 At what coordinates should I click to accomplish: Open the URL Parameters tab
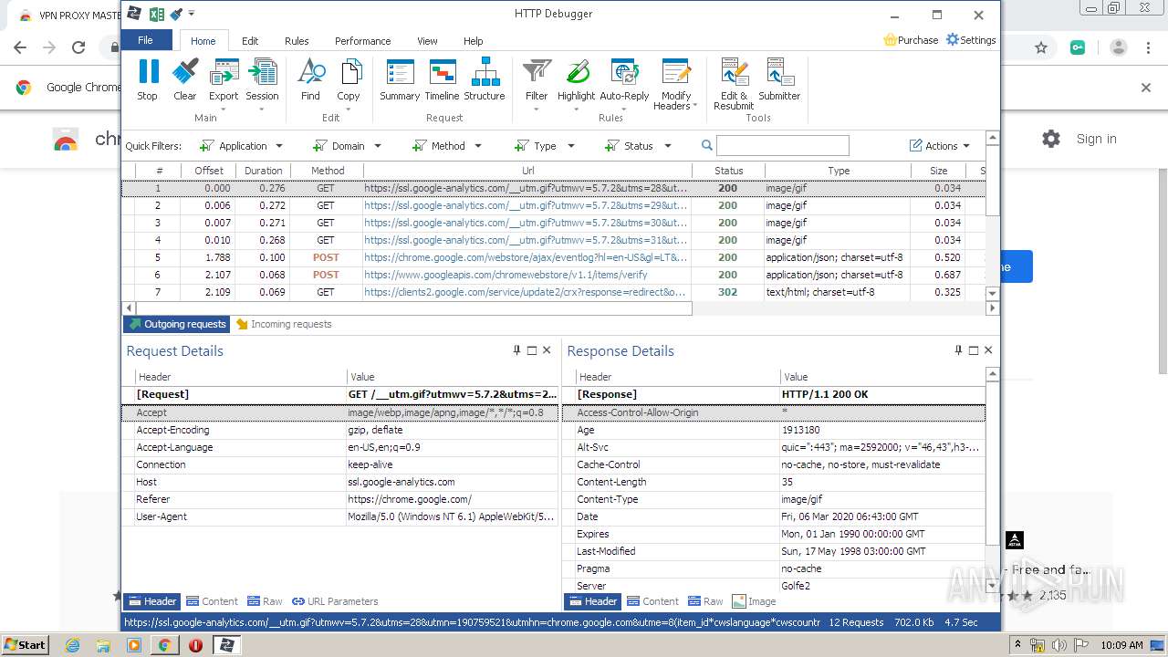tap(335, 601)
